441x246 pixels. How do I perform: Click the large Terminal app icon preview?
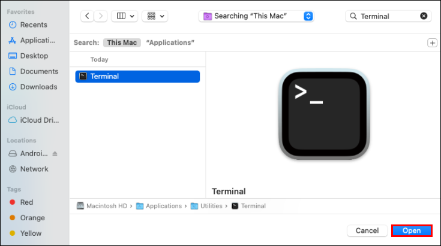click(324, 114)
